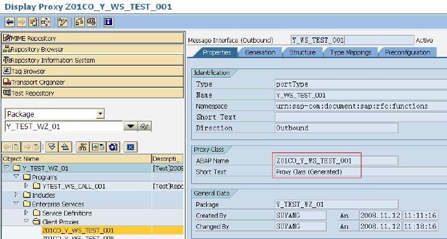
Task: Click the Includes folder icon
Action: point(27,195)
